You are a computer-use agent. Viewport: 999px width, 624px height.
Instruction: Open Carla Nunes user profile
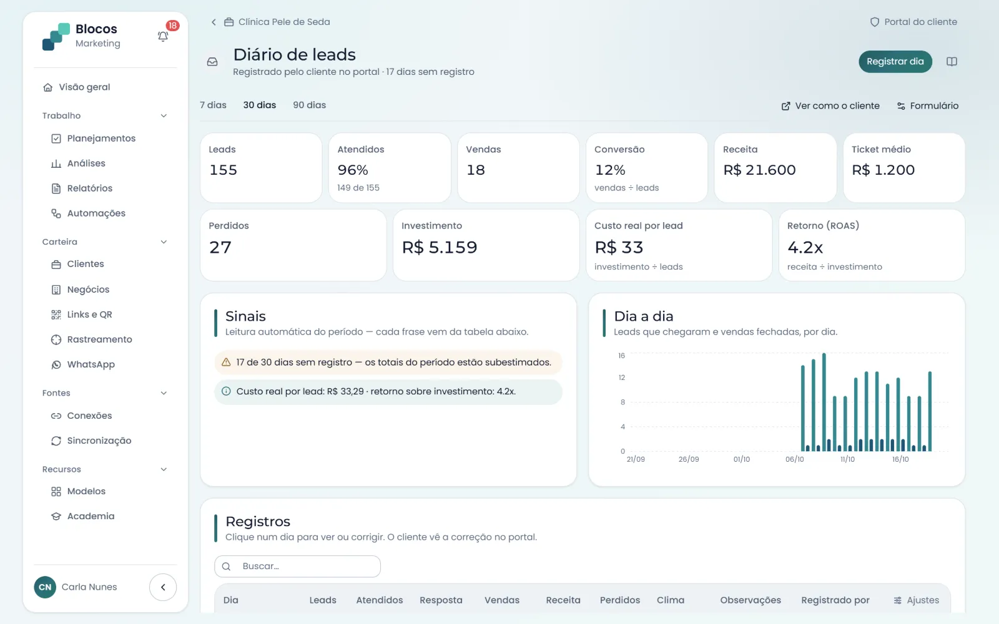click(x=76, y=587)
